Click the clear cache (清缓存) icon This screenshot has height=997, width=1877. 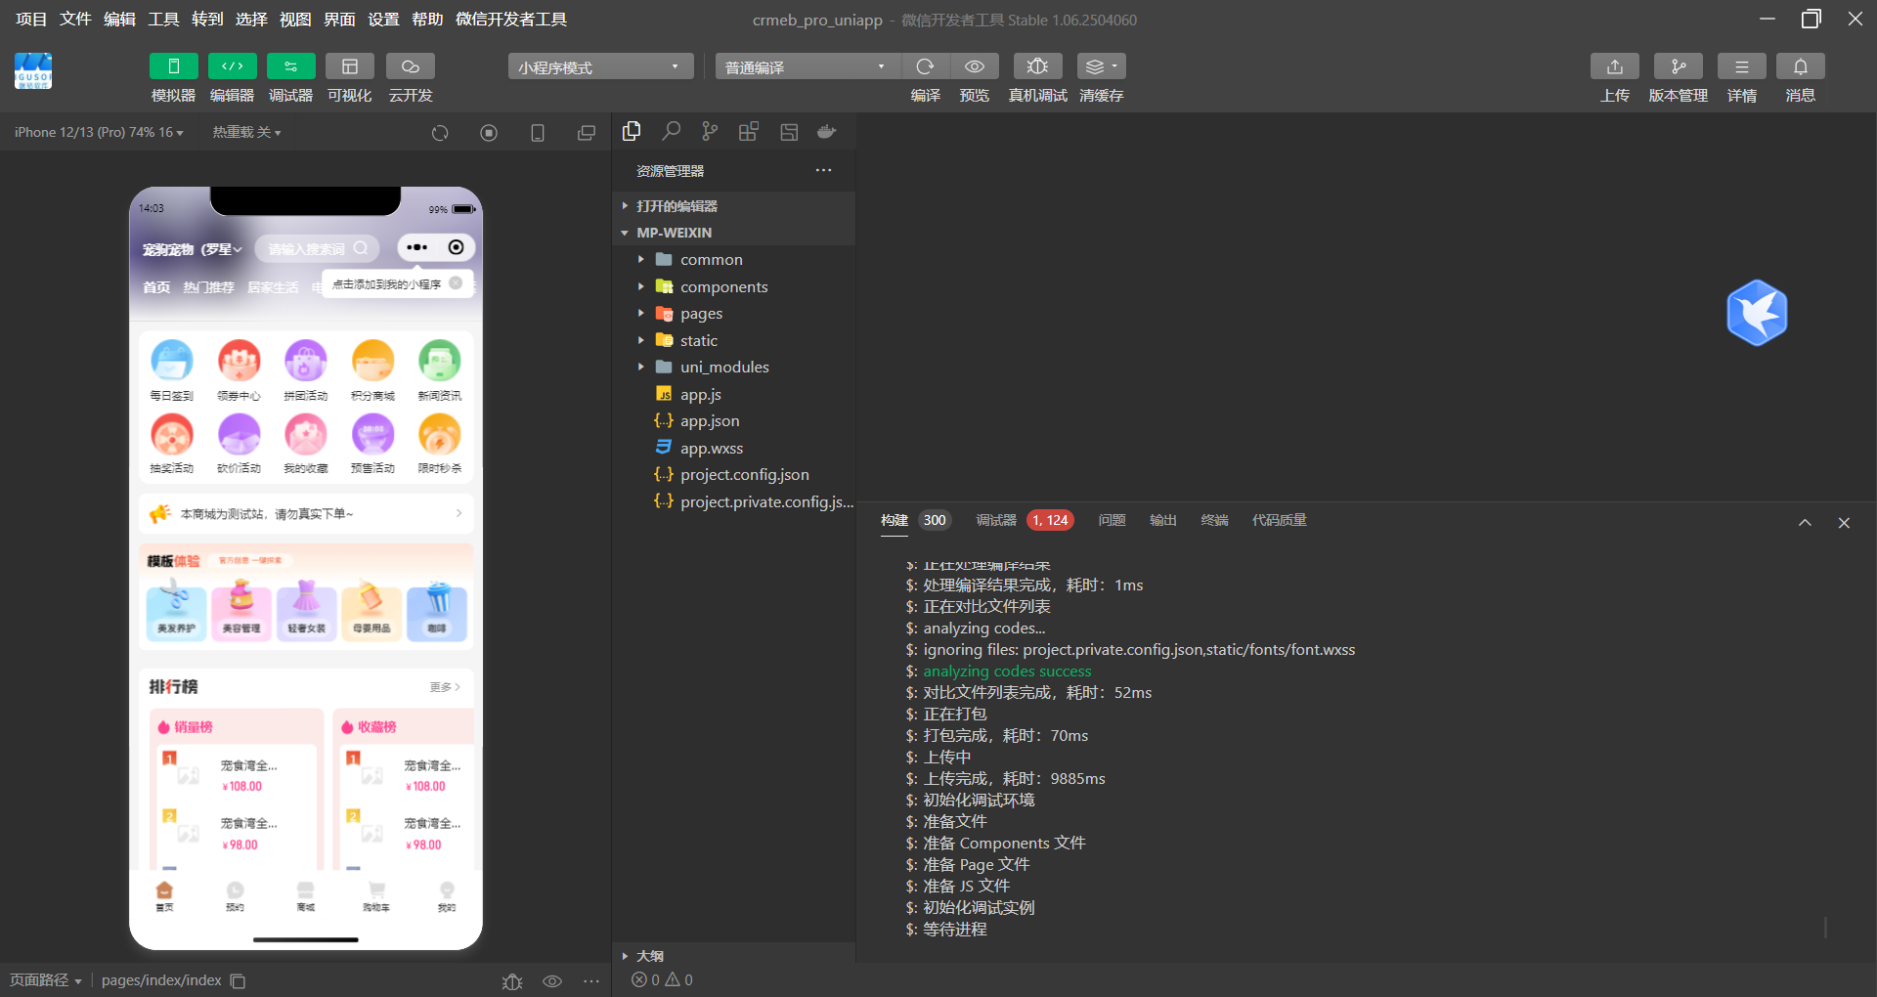click(x=1101, y=66)
